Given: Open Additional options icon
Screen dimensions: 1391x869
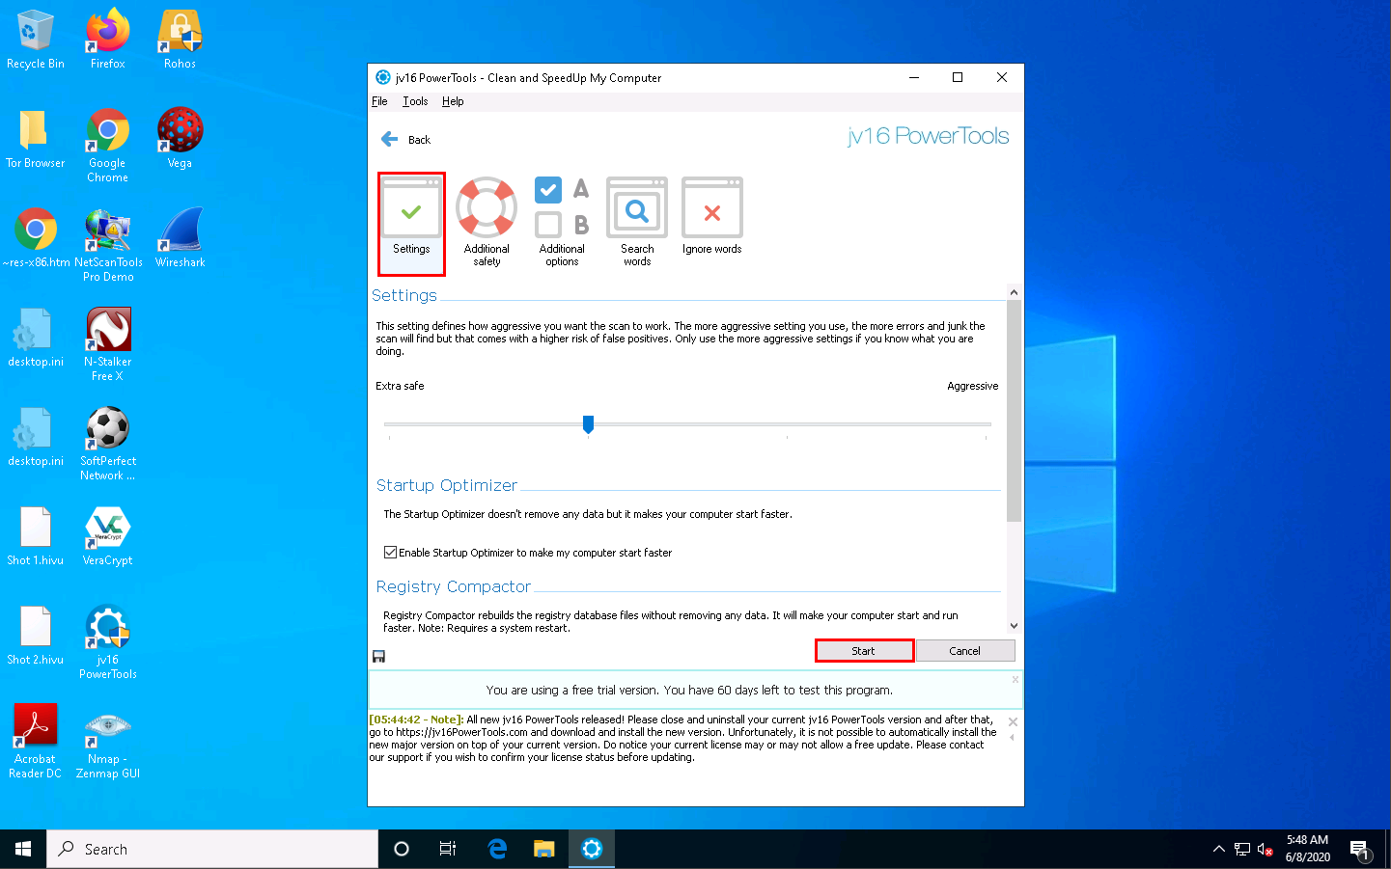Looking at the screenshot, I should click(562, 207).
